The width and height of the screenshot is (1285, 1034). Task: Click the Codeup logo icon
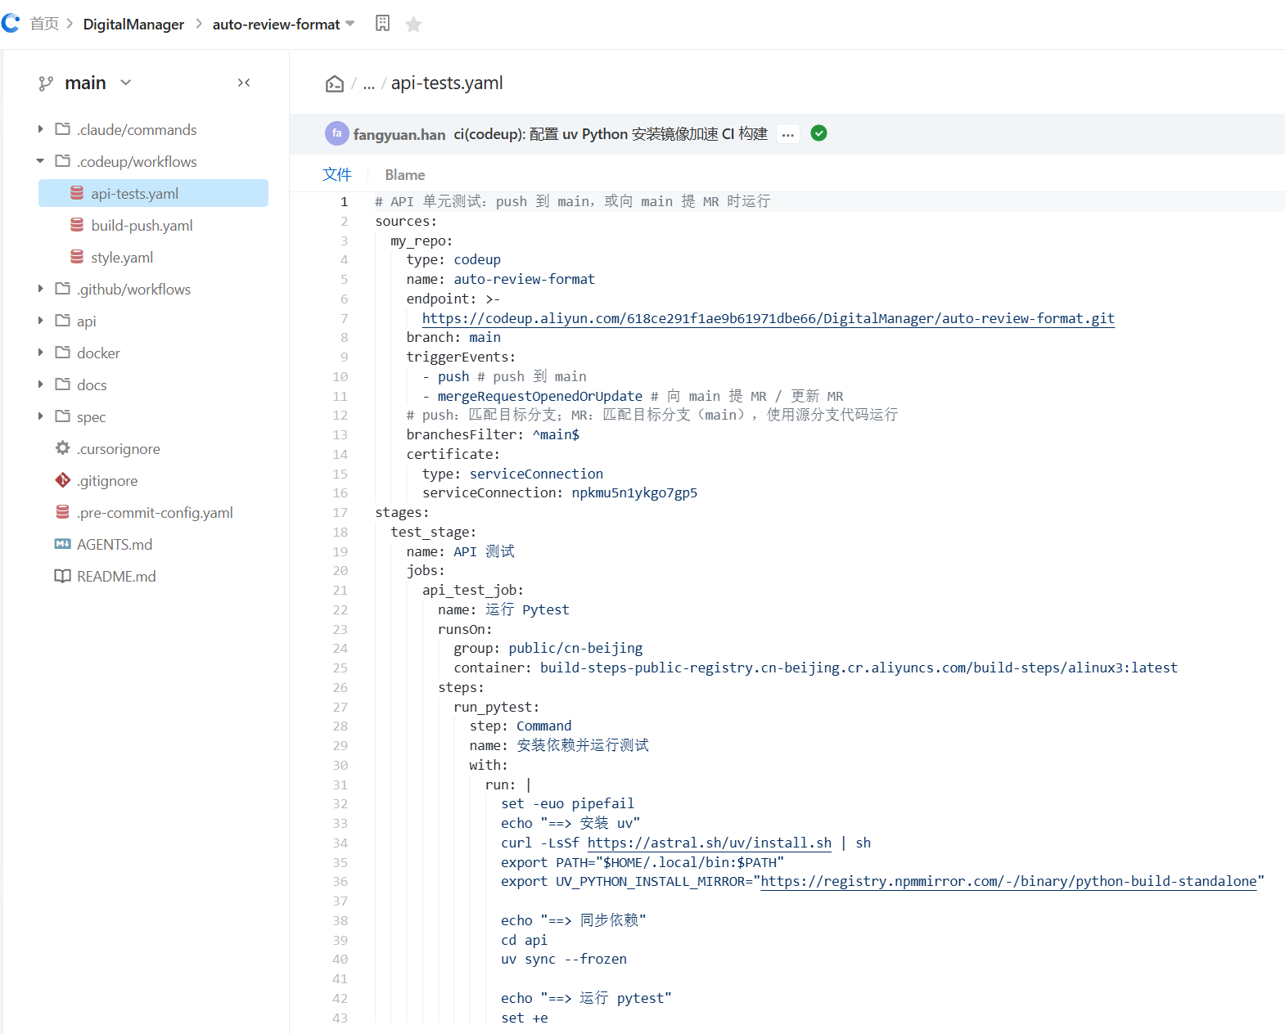[11, 23]
